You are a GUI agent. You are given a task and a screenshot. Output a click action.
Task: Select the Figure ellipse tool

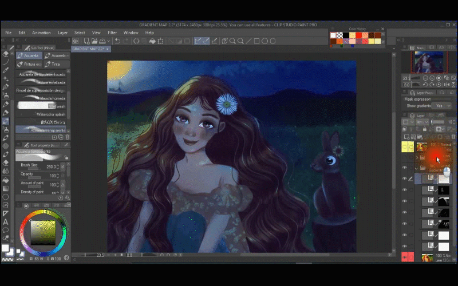(x=6, y=196)
